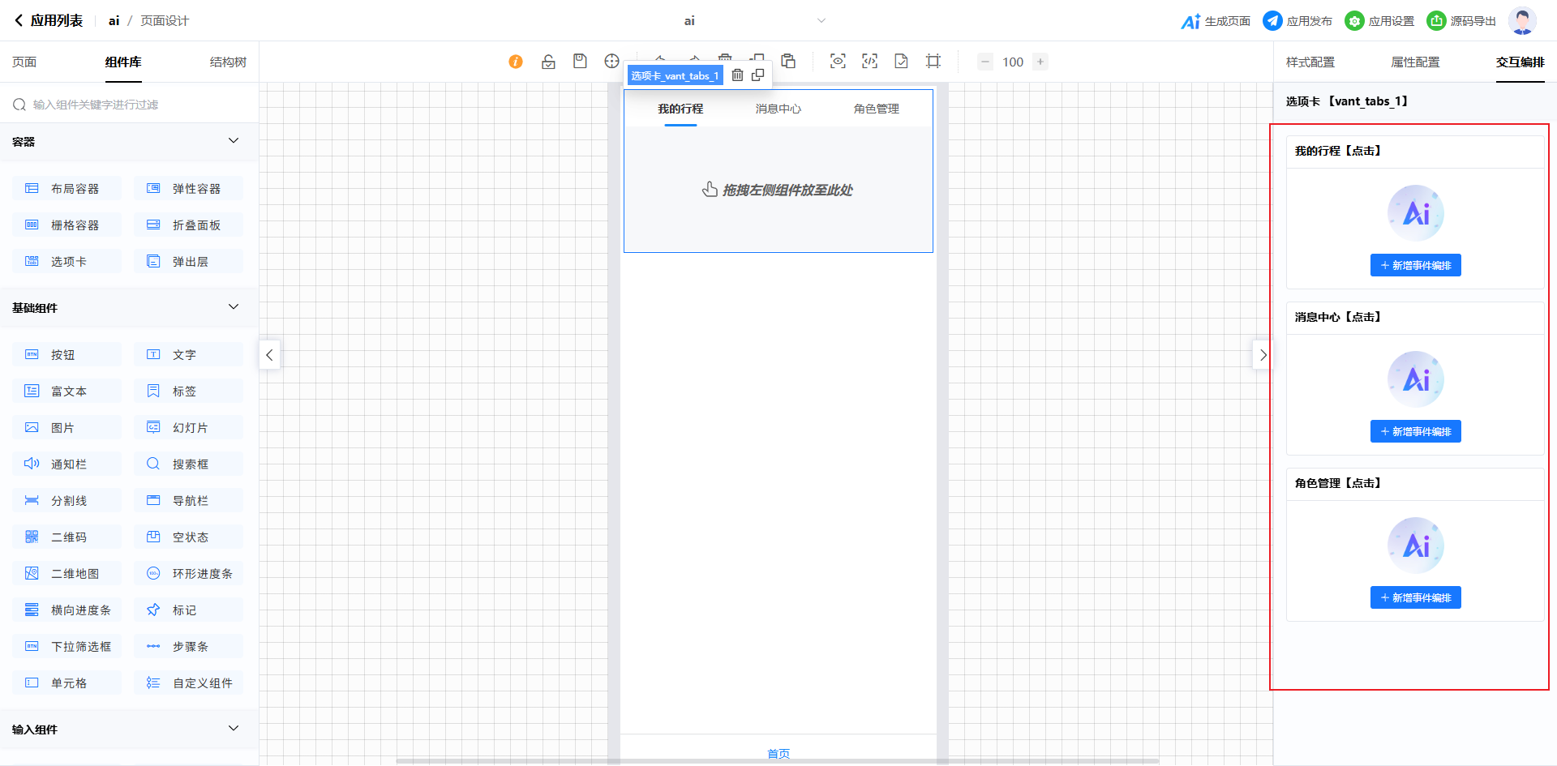
Task: Collapse the 容器 section
Action: click(234, 141)
